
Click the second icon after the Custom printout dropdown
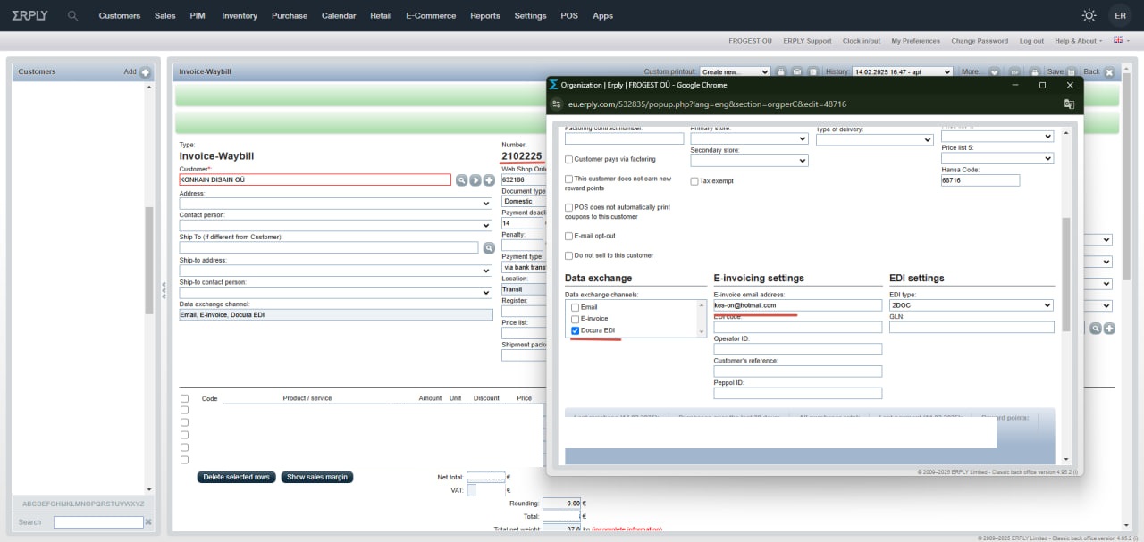click(x=796, y=71)
